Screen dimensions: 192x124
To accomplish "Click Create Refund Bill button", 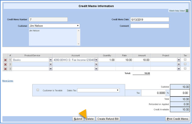I will 108,119.
